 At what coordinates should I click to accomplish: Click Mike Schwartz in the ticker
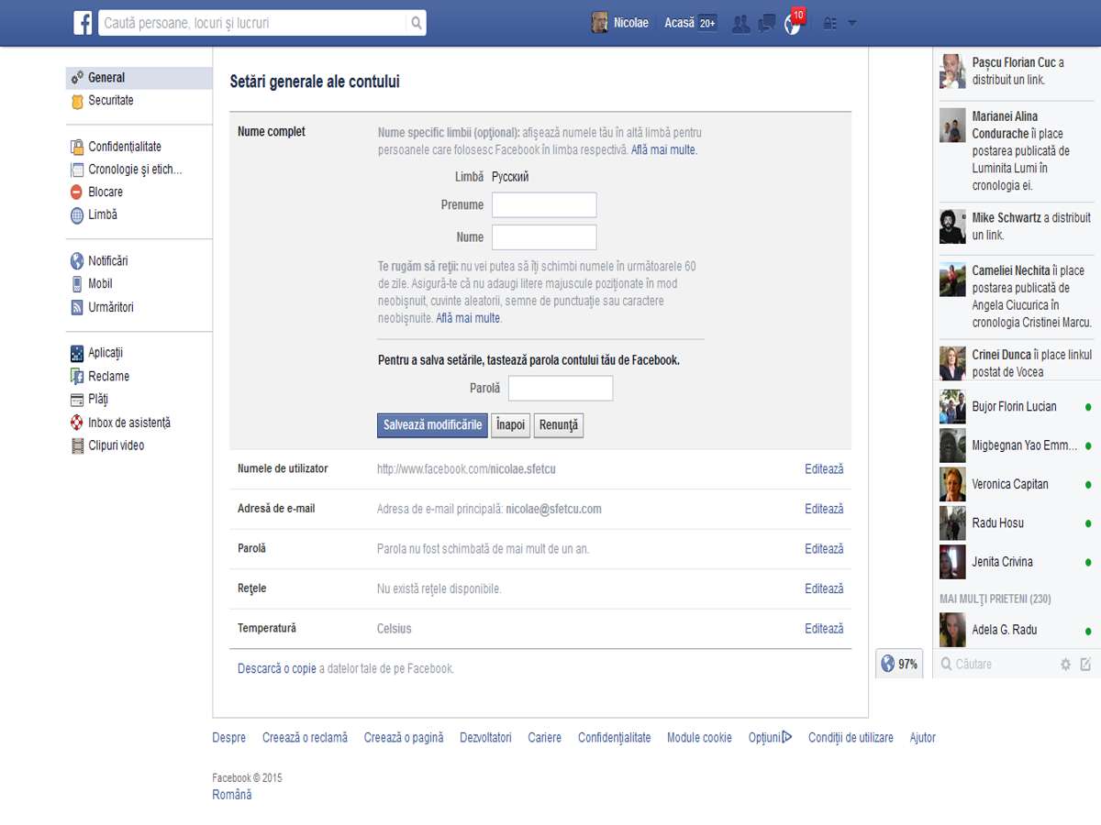coord(1006,218)
